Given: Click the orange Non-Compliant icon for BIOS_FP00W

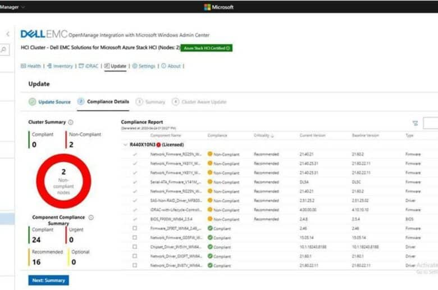Looking at the screenshot, I should pyautogui.click(x=210, y=219).
